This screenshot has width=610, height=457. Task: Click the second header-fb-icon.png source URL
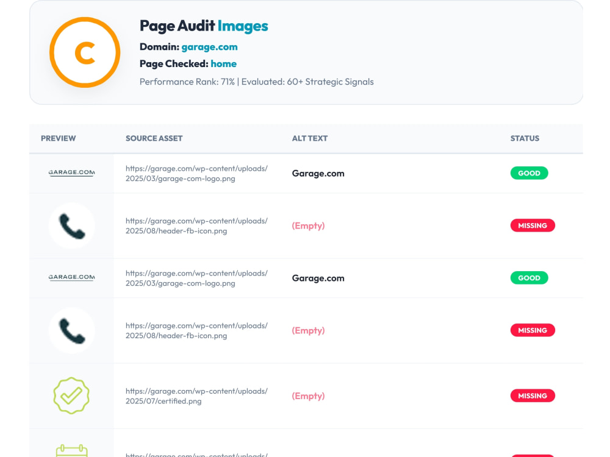point(196,331)
